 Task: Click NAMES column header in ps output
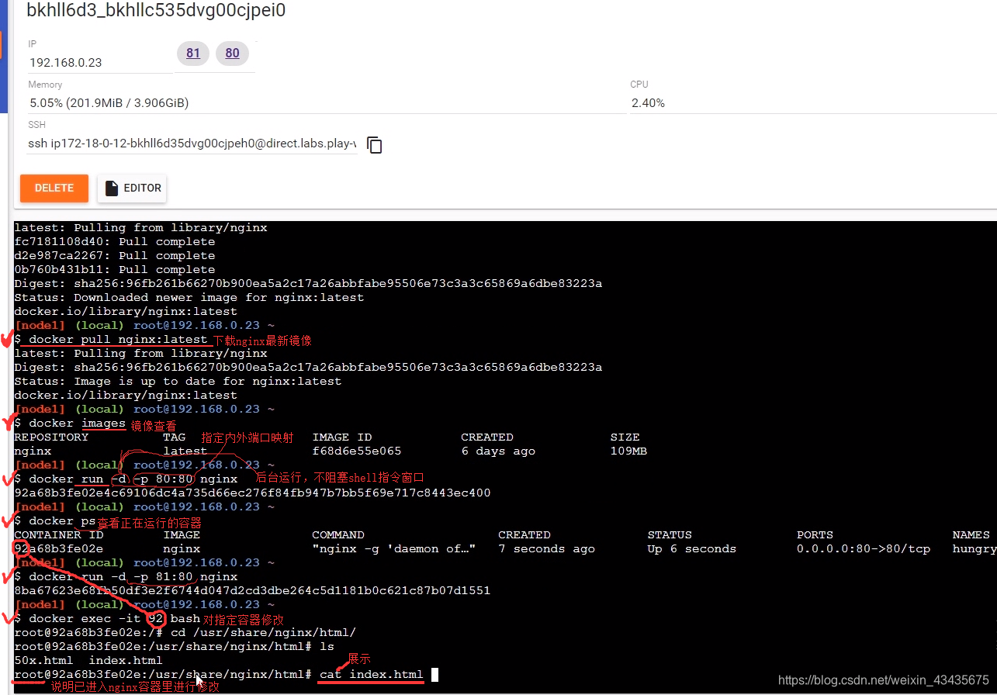click(x=971, y=534)
